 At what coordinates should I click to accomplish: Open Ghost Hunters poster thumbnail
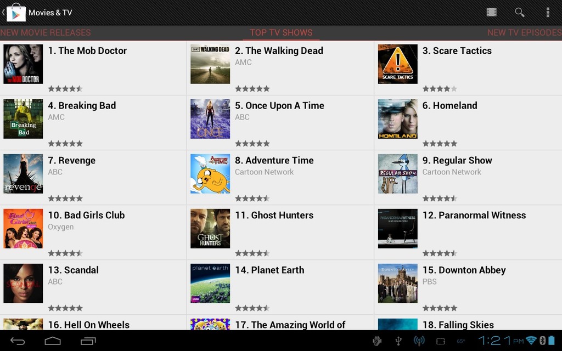(210, 229)
